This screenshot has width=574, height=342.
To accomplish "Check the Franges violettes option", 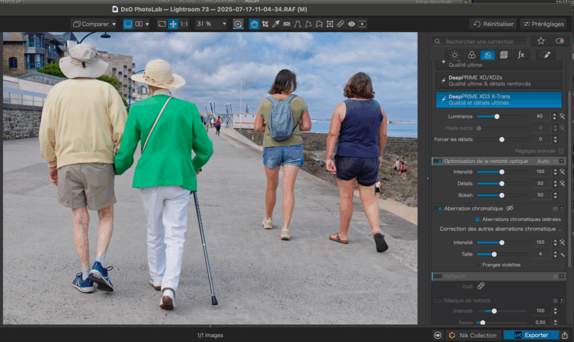I will click(478, 265).
